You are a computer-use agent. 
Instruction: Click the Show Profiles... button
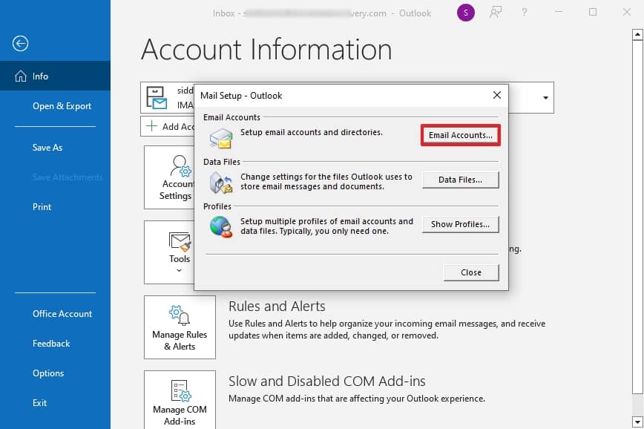pyautogui.click(x=461, y=224)
